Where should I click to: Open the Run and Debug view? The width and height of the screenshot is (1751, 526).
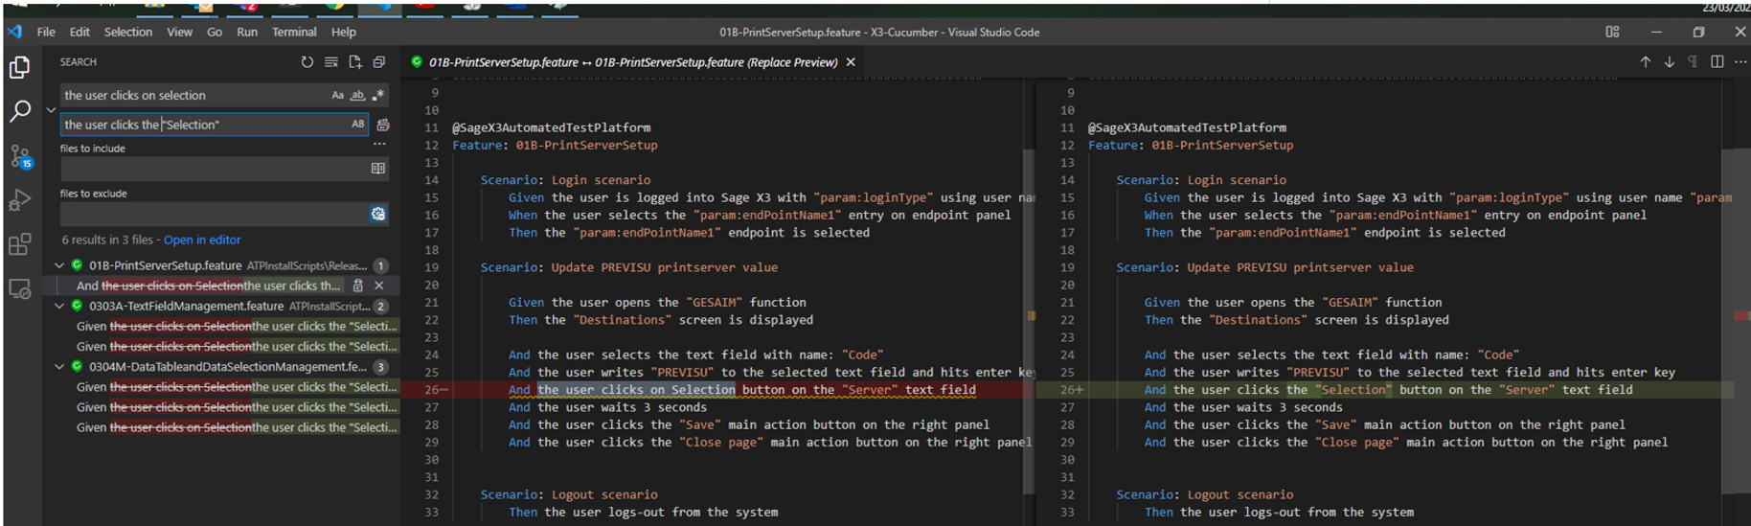[x=19, y=200]
